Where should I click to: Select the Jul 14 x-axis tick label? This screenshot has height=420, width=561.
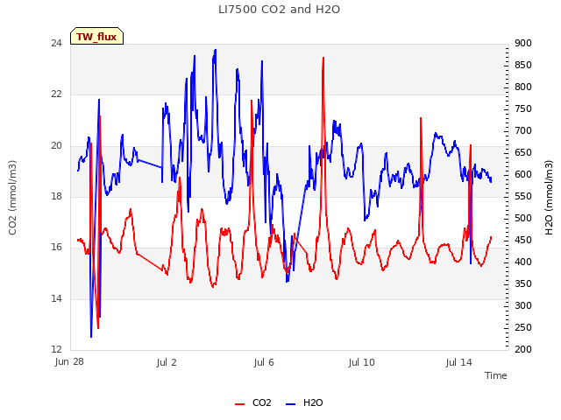click(458, 362)
